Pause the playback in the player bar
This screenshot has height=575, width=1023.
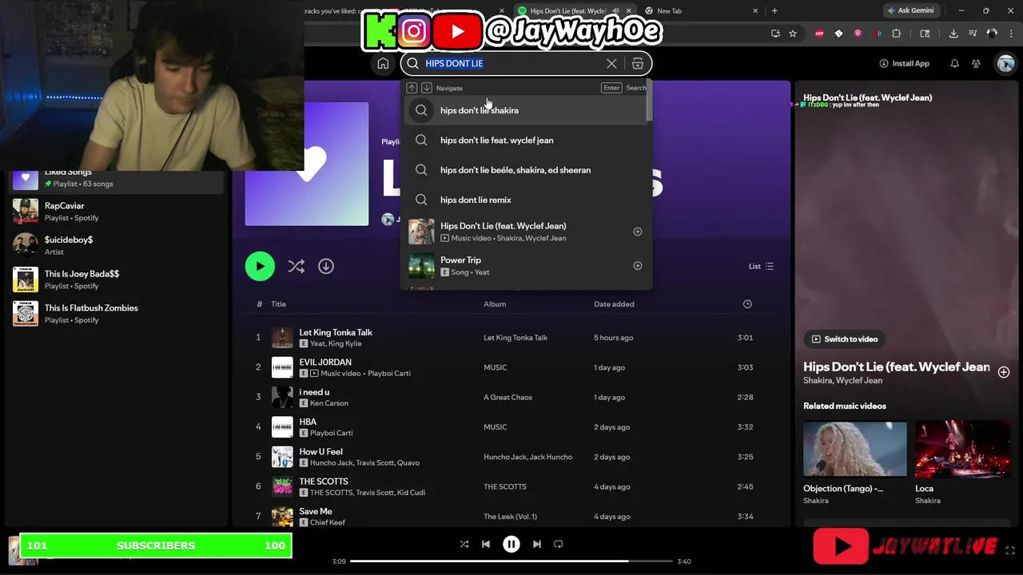click(x=511, y=544)
